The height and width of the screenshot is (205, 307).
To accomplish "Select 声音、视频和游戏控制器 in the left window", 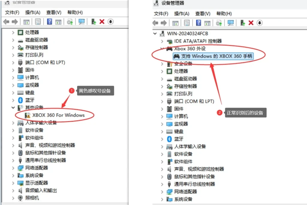I will (50, 145).
